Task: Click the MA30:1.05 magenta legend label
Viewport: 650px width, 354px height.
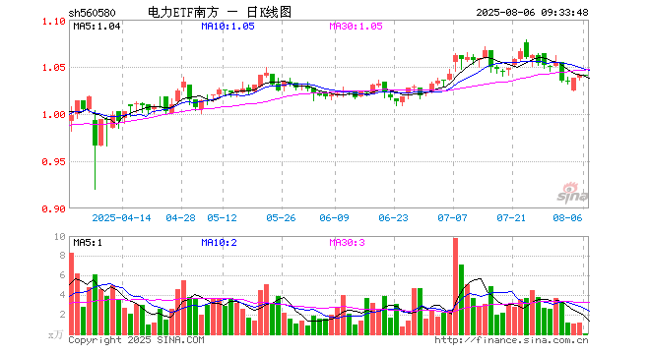Action: (x=356, y=27)
